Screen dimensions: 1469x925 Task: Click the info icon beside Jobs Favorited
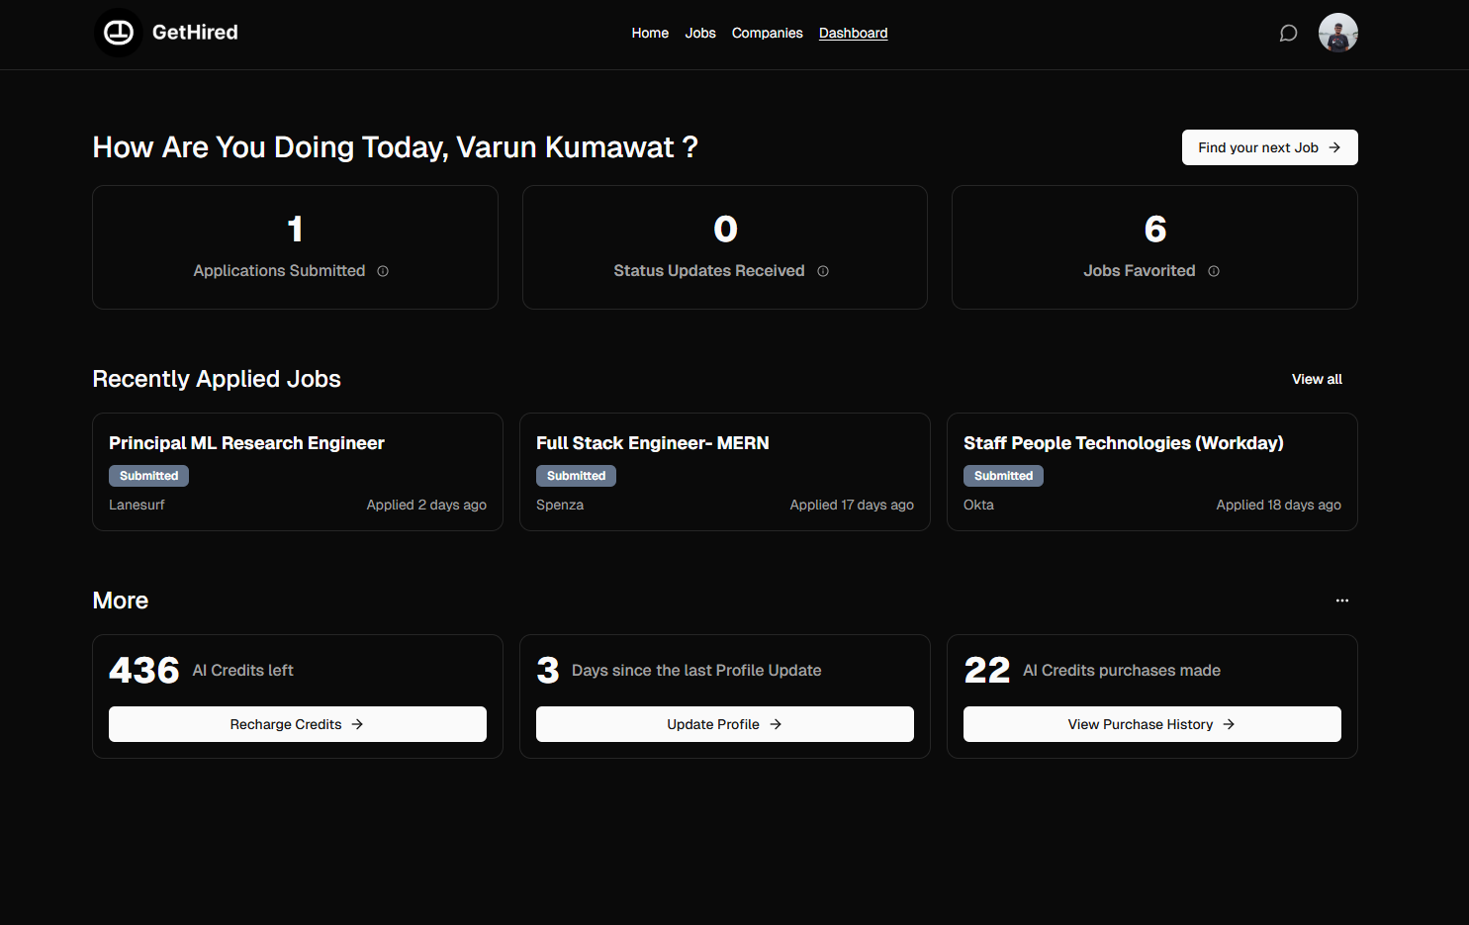(x=1214, y=270)
